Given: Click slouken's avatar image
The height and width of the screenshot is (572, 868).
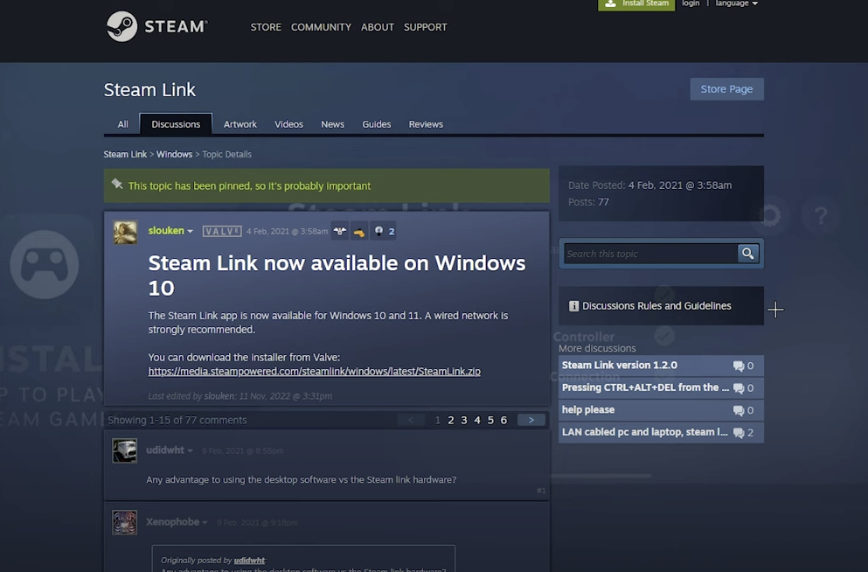Looking at the screenshot, I should click(125, 233).
